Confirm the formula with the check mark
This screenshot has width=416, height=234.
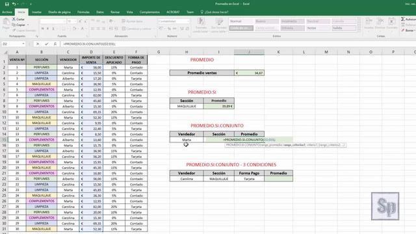[x=46, y=44]
